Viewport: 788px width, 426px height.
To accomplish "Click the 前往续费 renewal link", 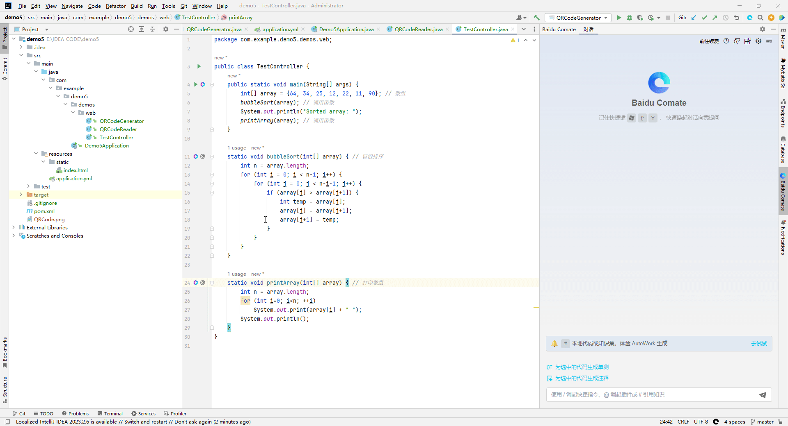I will coord(709,41).
